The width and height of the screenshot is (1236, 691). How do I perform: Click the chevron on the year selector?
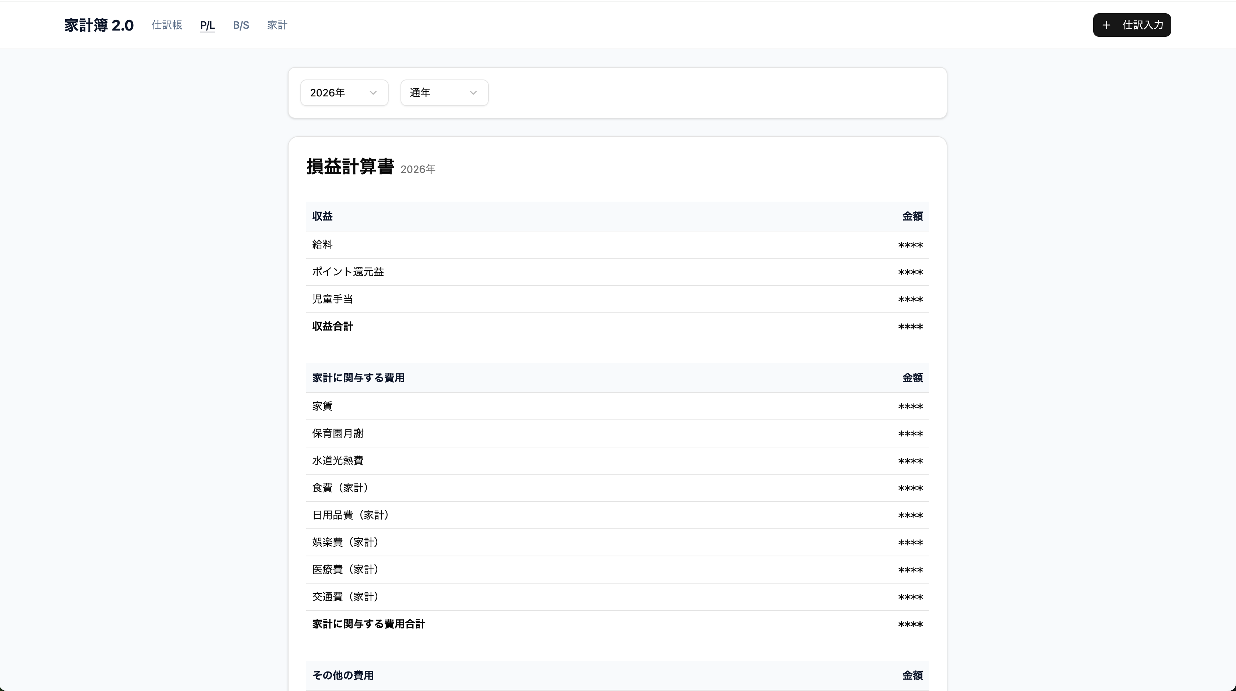pos(374,93)
